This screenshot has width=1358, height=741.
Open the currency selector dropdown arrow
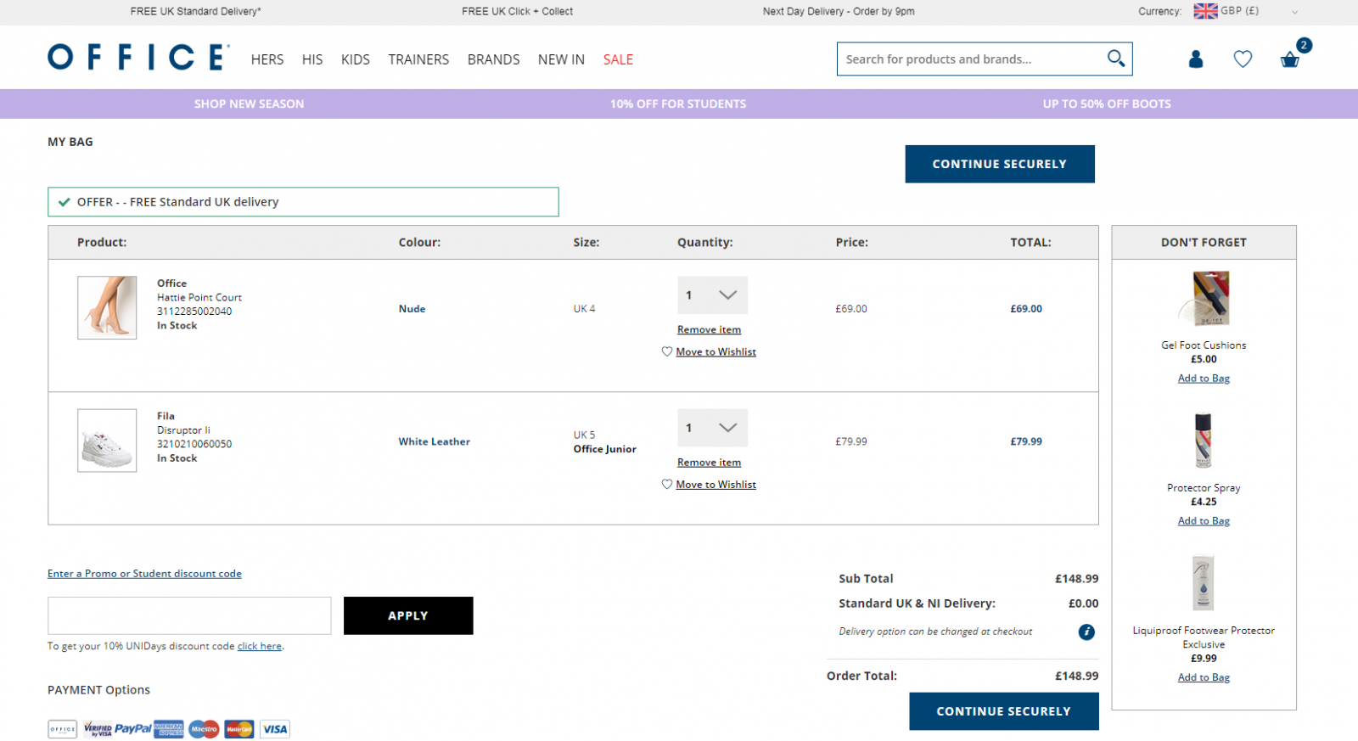point(1294,12)
